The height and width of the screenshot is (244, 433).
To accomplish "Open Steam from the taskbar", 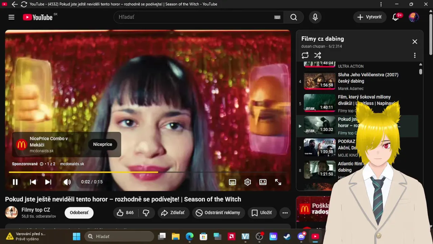I will point(287,237).
